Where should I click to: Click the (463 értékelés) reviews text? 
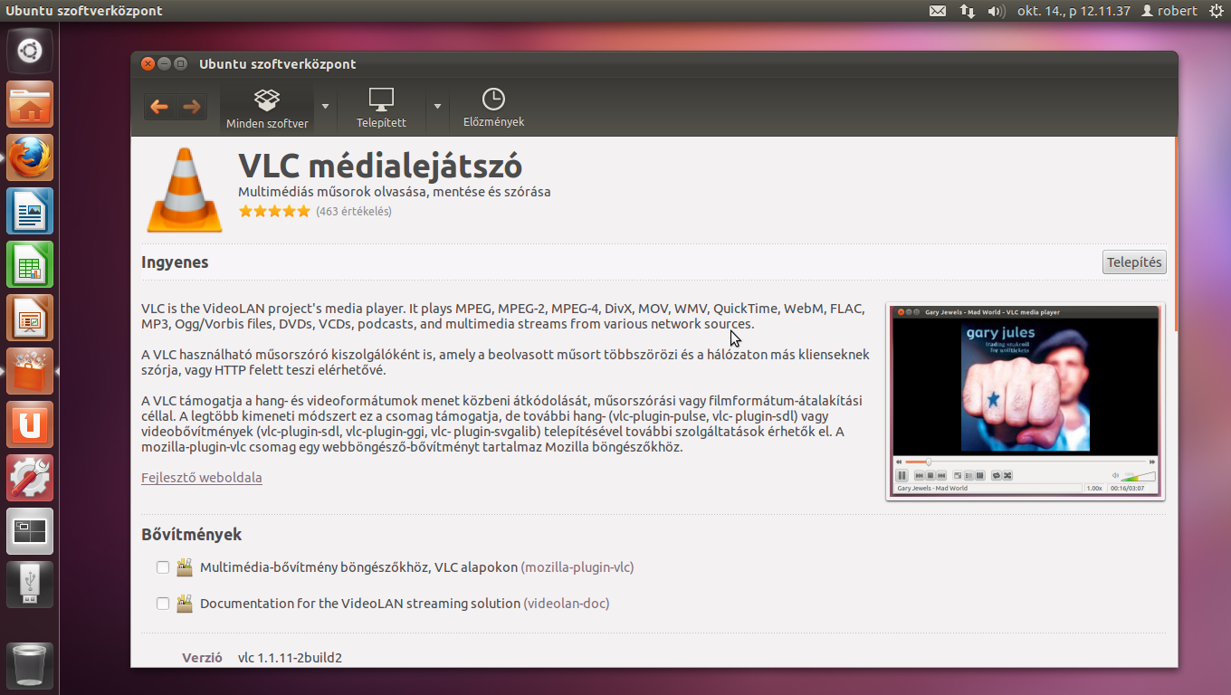click(354, 211)
